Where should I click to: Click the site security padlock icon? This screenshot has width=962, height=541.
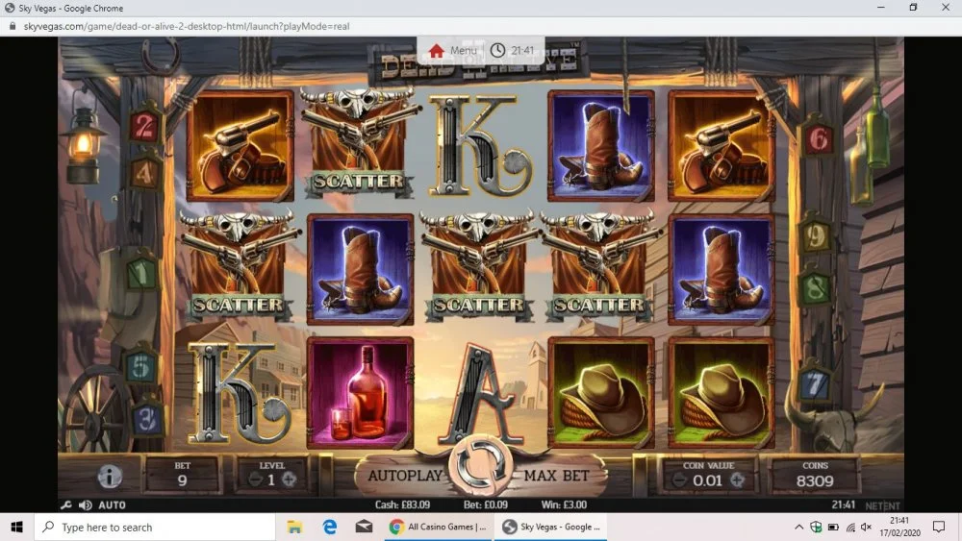12,26
